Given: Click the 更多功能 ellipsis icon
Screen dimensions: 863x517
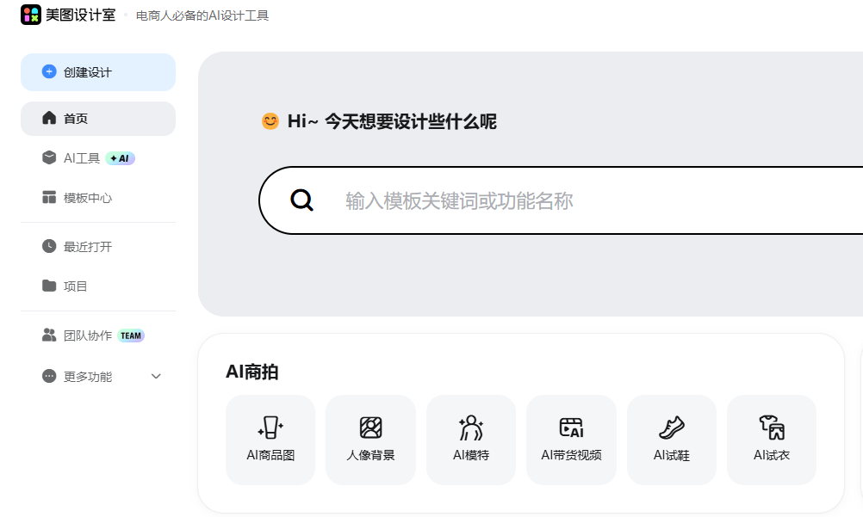Looking at the screenshot, I should coord(49,376).
